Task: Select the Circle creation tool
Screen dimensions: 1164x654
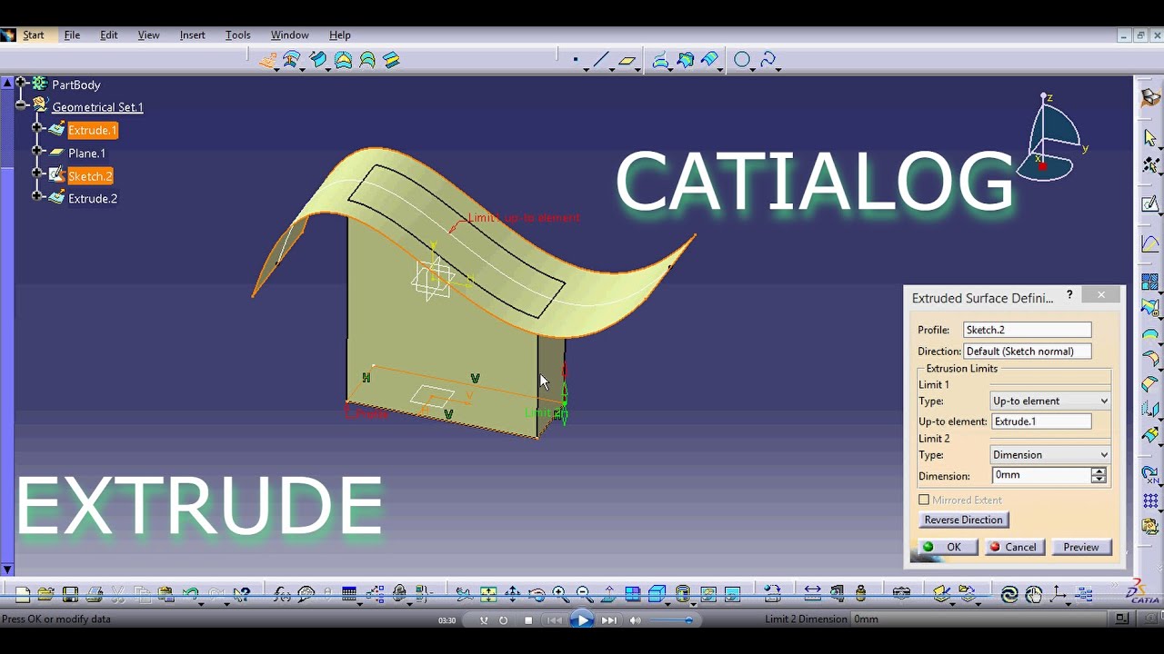Action: pyautogui.click(x=742, y=60)
